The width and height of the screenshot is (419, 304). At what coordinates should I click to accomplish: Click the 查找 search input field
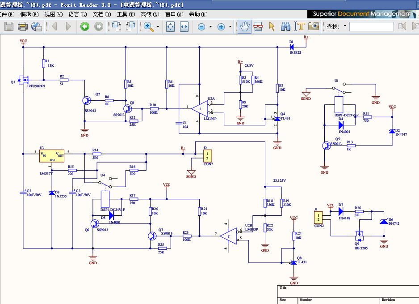[372, 26]
